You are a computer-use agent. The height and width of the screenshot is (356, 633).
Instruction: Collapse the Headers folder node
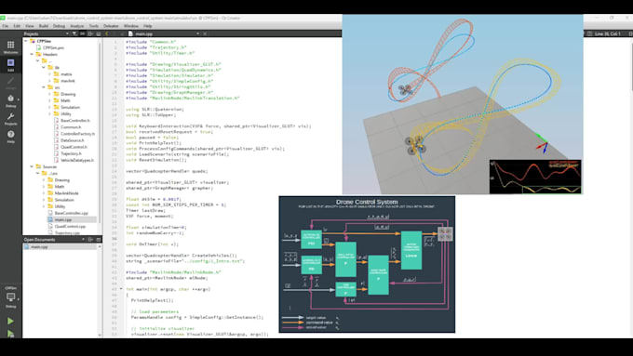(32, 55)
